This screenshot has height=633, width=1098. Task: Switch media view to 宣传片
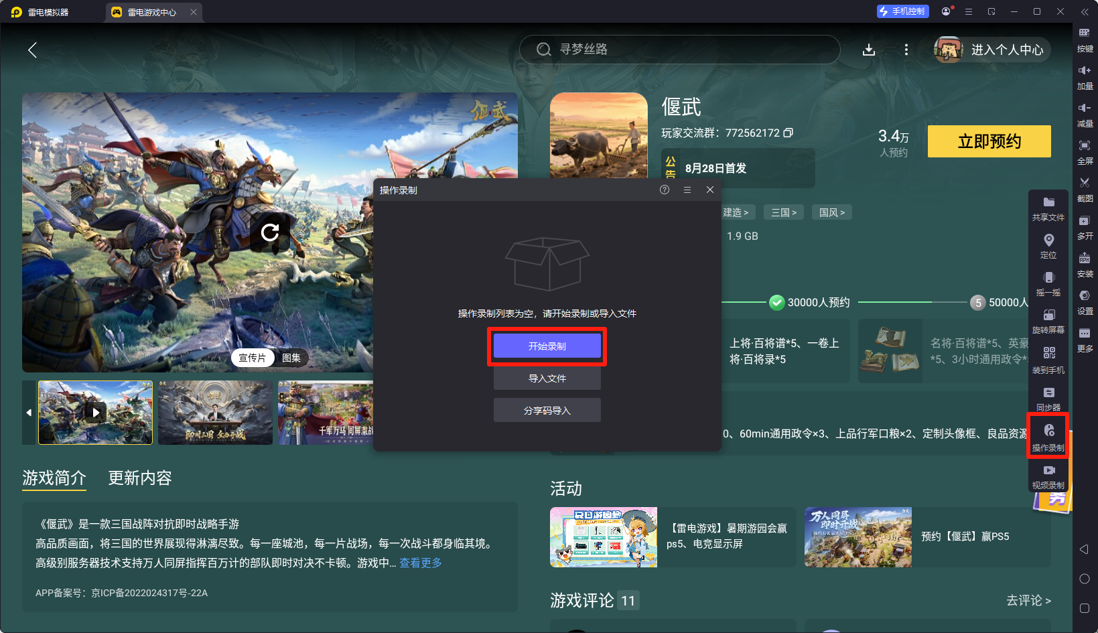252,358
